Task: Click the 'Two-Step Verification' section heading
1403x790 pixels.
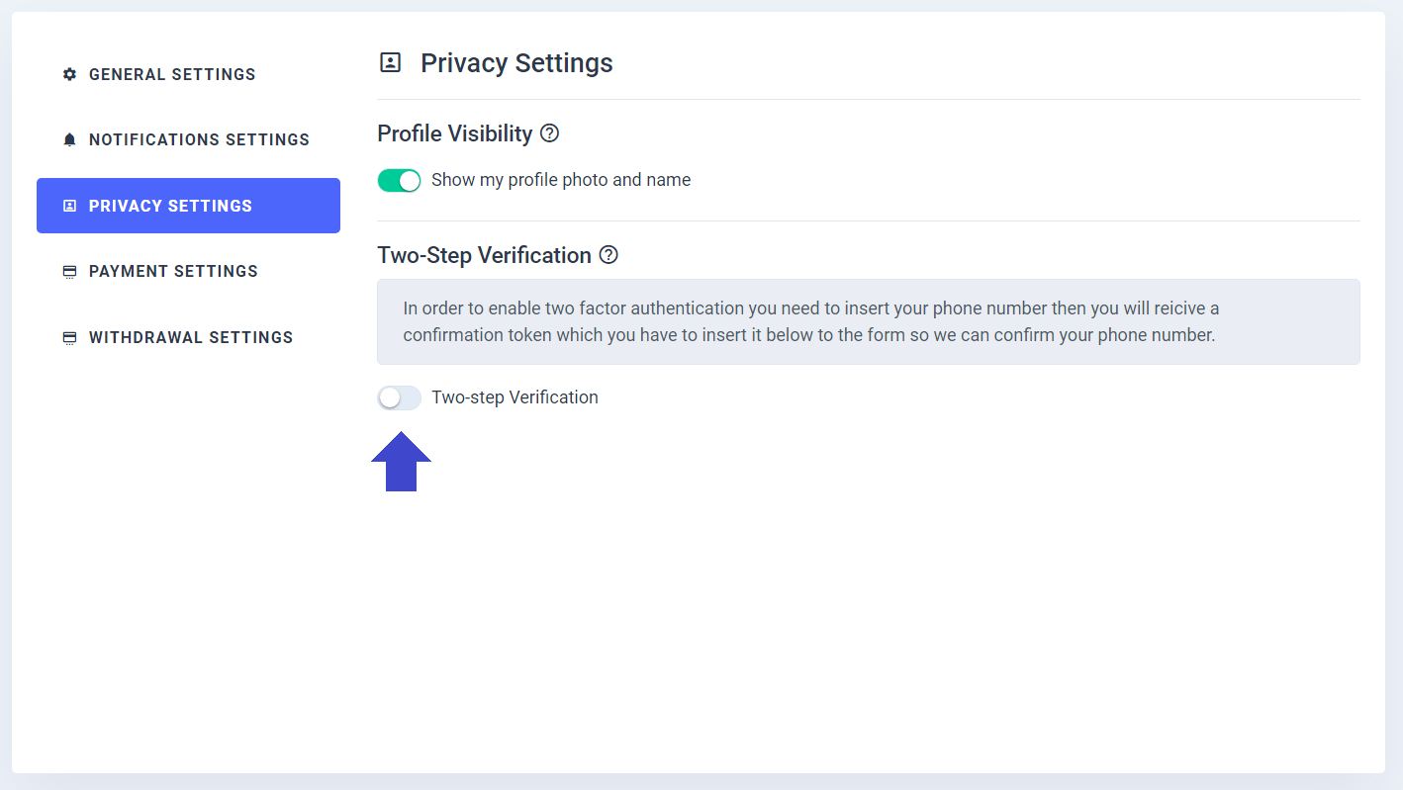Action: click(485, 255)
